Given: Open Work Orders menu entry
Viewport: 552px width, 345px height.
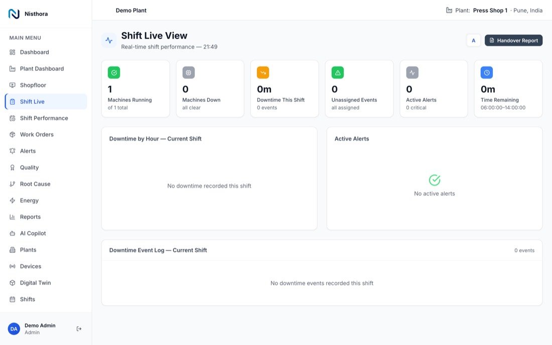Looking at the screenshot, I should [x=46, y=135].
